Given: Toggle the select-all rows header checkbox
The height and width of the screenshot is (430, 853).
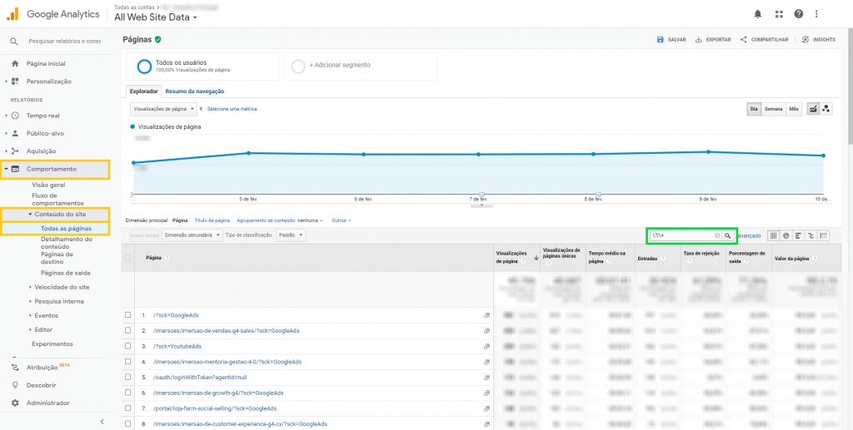Looking at the screenshot, I should [127, 258].
